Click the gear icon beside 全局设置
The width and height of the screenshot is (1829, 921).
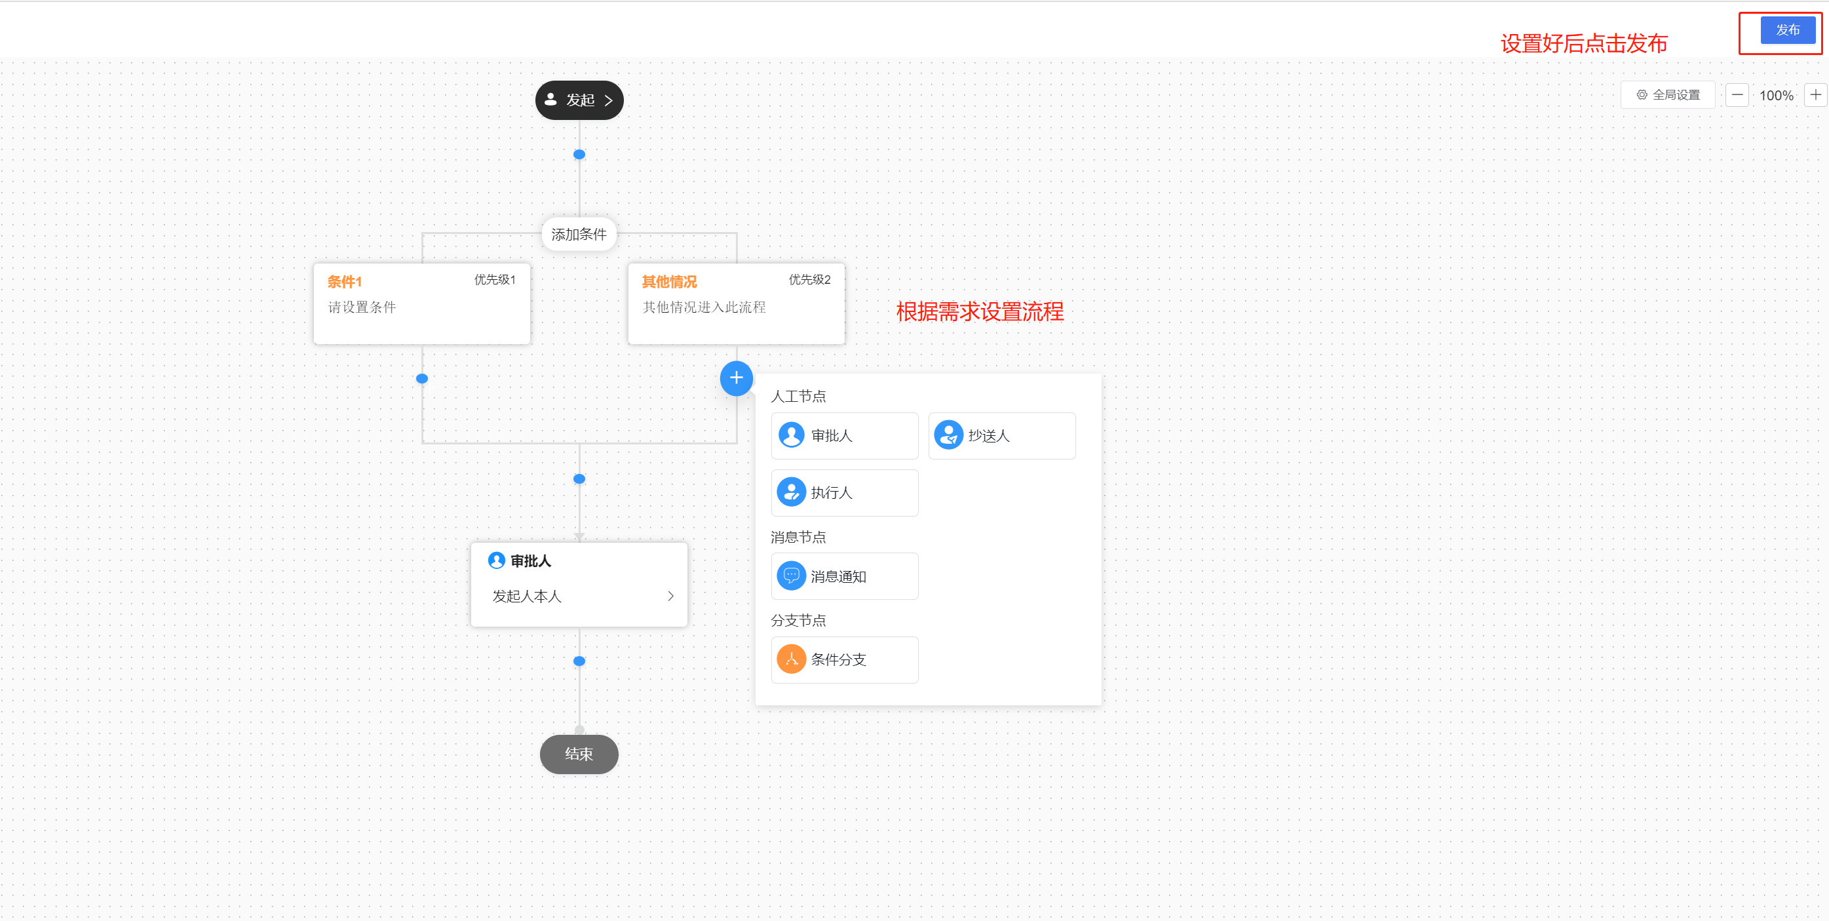point(1642,94)
